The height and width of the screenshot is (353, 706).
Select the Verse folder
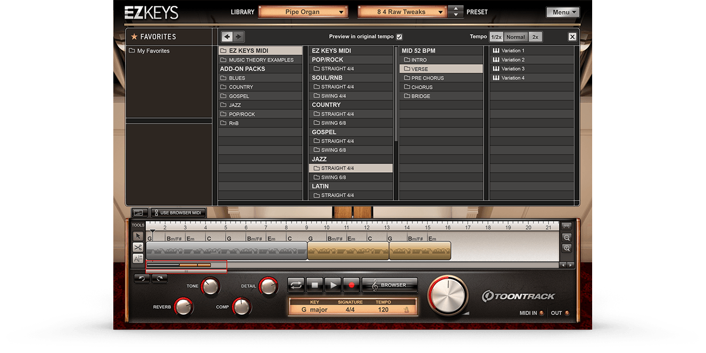tap(441, 69)
